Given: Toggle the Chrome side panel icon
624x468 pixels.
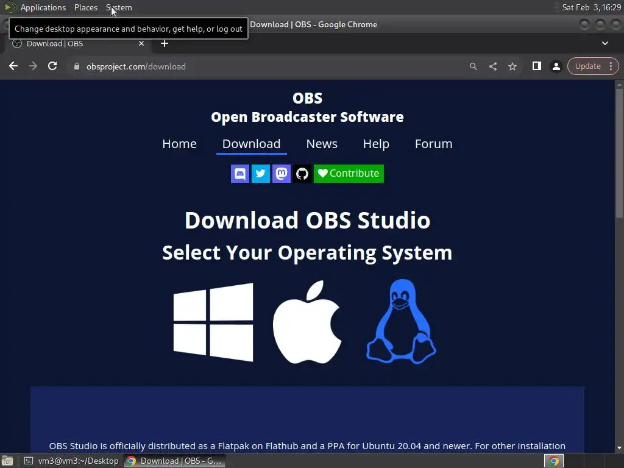Looking at the screenshot, I should [x=536, y=66].
